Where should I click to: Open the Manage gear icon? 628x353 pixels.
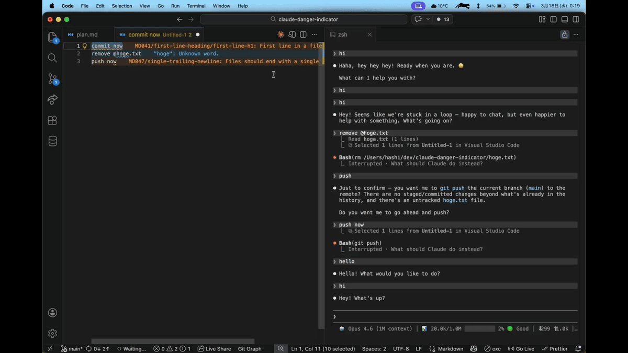[52, 333]
